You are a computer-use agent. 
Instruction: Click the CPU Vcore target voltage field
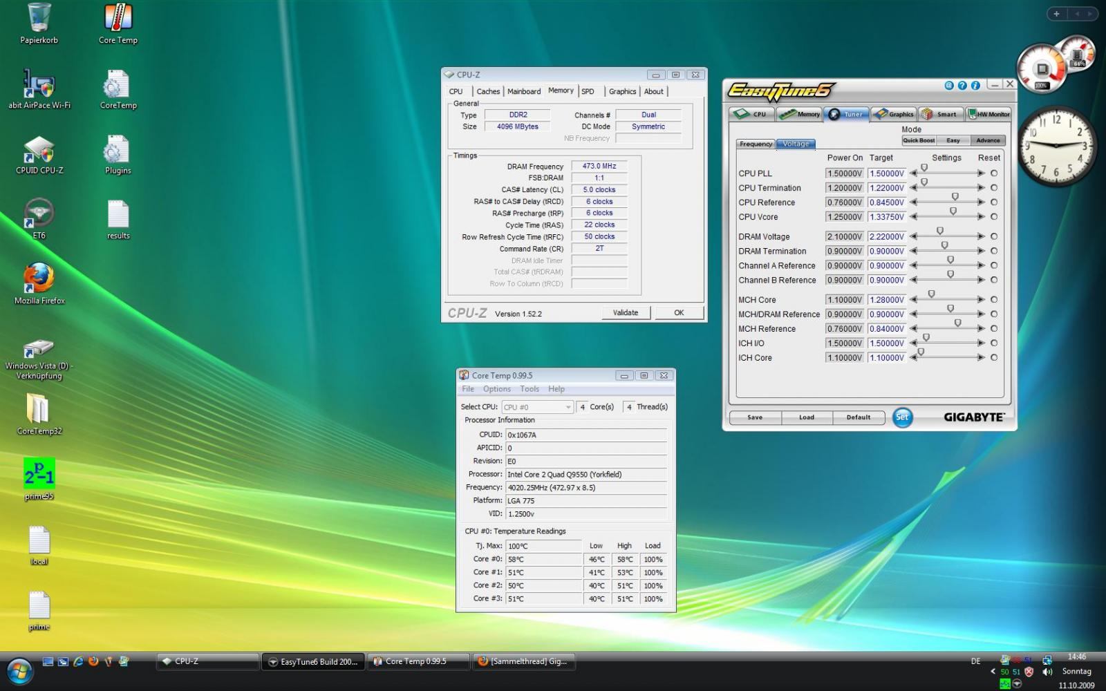point(887,217)
